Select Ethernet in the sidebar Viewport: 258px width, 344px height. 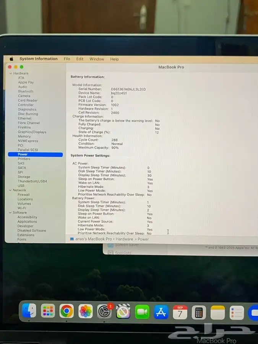pyautogui.click(x=24, y=118)
